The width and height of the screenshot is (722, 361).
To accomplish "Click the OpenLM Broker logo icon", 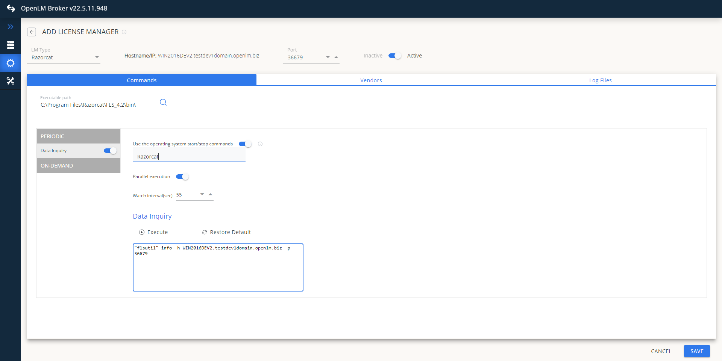I will pyautogui.click(x=11, y=8).
